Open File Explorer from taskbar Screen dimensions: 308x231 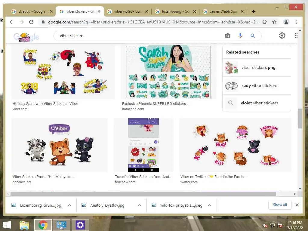tap(24, 225)
